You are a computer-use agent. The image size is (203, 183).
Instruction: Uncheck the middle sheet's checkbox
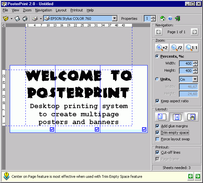97,129
